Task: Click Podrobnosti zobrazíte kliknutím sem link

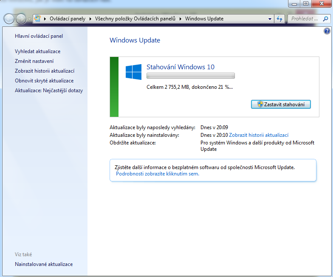Action: tap(157, 174)
